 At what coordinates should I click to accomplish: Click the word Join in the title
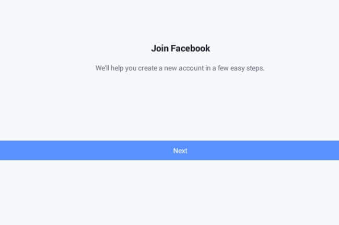(x=160, y=48)
